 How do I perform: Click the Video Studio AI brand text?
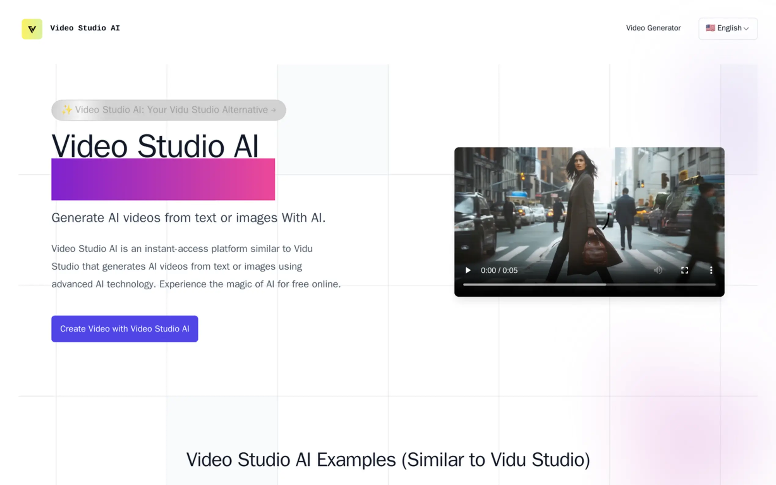tap(85, 28)
